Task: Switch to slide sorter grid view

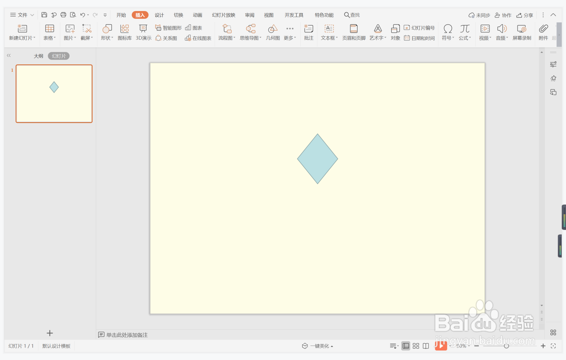Action: pyautogui.click(x=416, y=346)
